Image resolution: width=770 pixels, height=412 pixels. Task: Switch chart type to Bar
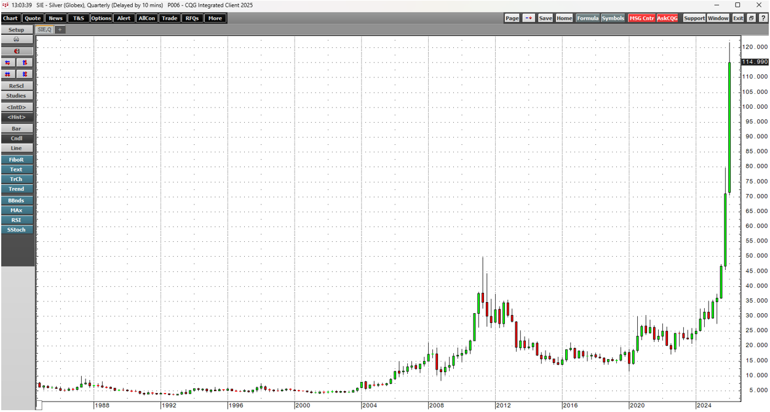[x=17, y=129]
